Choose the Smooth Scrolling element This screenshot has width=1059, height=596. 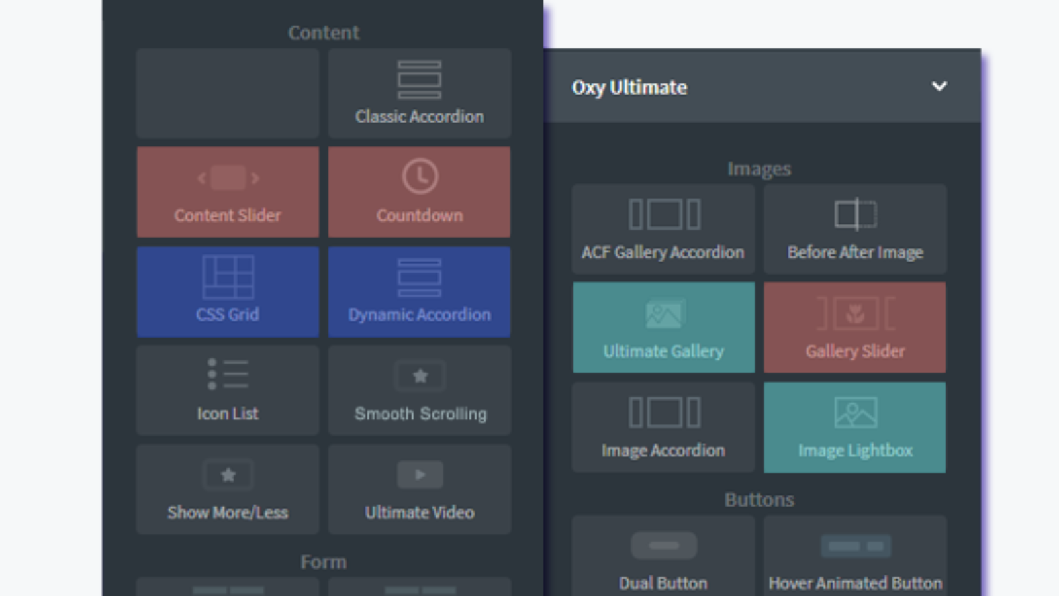point(420,391)
